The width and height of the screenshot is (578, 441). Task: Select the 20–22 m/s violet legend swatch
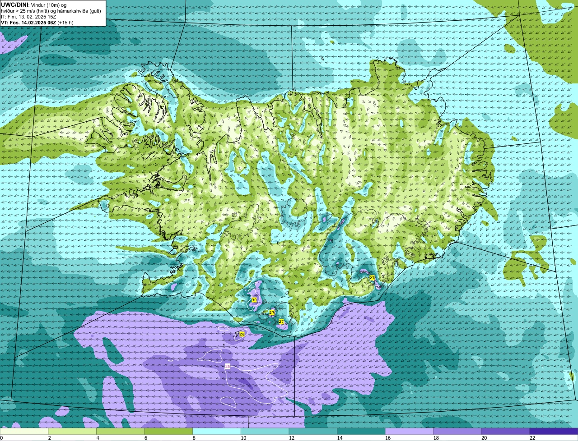[505, 431]
